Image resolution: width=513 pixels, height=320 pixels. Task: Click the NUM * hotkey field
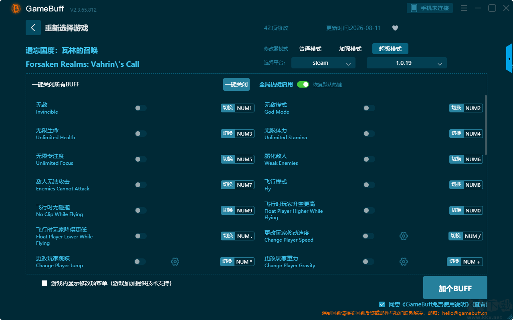coord(244,262)
